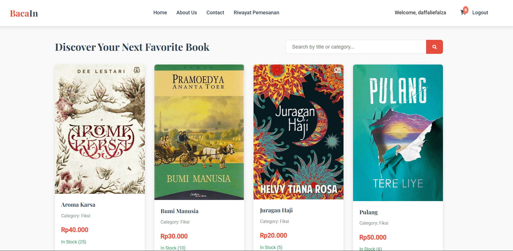Viewport: 513px width, 251px height.
Task: Click the red search magnifier button
Action: [434, 47]
